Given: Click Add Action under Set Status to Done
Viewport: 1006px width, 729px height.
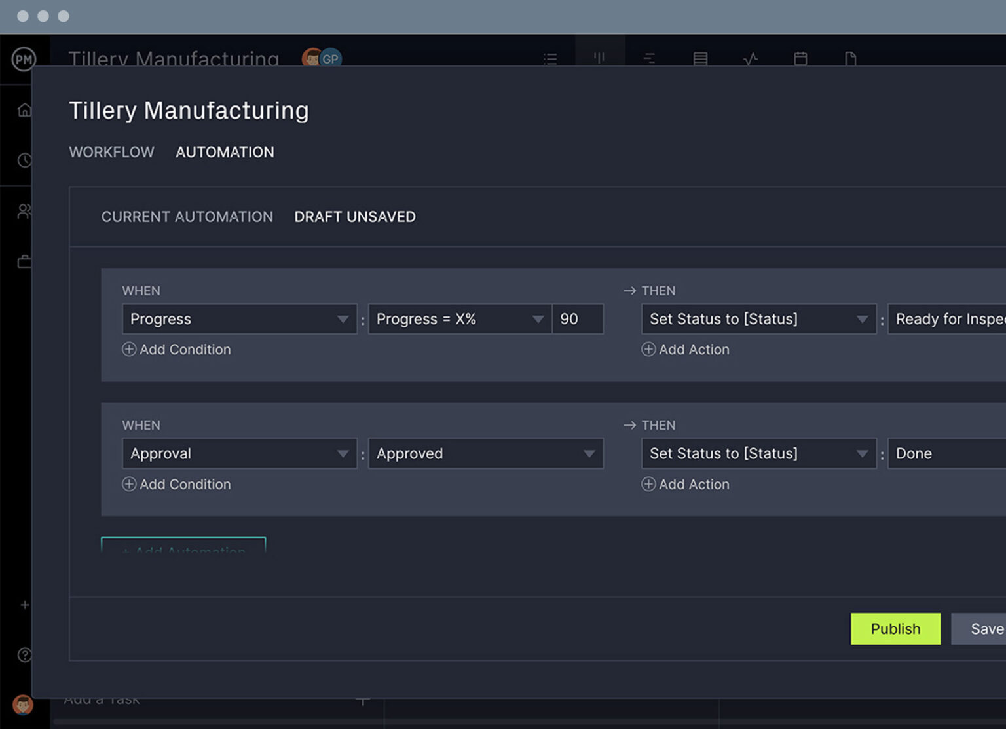Looking at the screenshot, I should tap(685, 485).
